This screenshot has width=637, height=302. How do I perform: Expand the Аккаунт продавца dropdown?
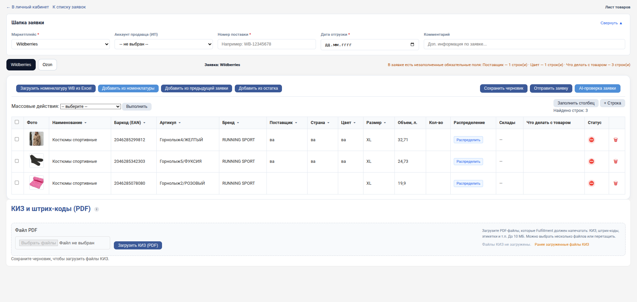(x=164, y=44)
